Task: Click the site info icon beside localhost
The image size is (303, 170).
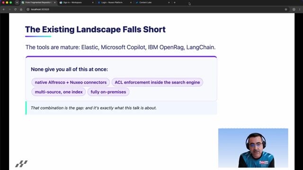Action: (x=28, y=9)
